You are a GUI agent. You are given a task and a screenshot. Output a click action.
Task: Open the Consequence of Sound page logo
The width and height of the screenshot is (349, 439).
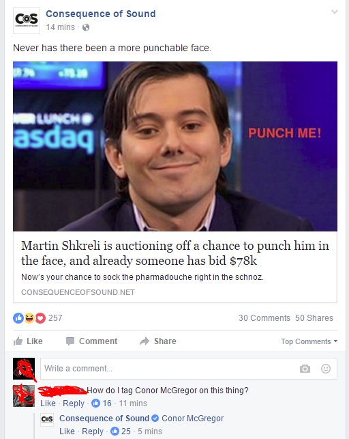[x=27, y=20]
